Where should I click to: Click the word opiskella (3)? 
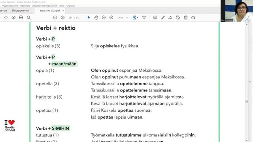pyautogui.click(x=48, y=46)
